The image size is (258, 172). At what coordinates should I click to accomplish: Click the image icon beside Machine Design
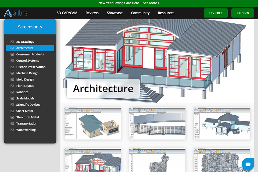pos(12,73)
